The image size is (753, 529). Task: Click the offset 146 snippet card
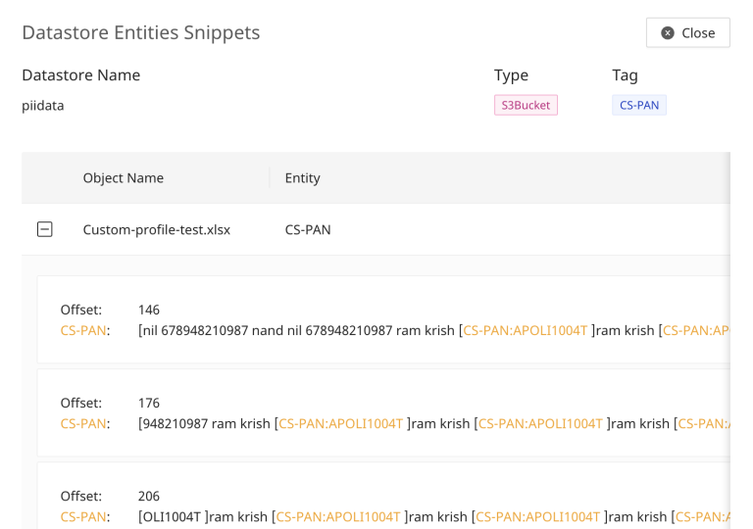click(x=382, y=319)
